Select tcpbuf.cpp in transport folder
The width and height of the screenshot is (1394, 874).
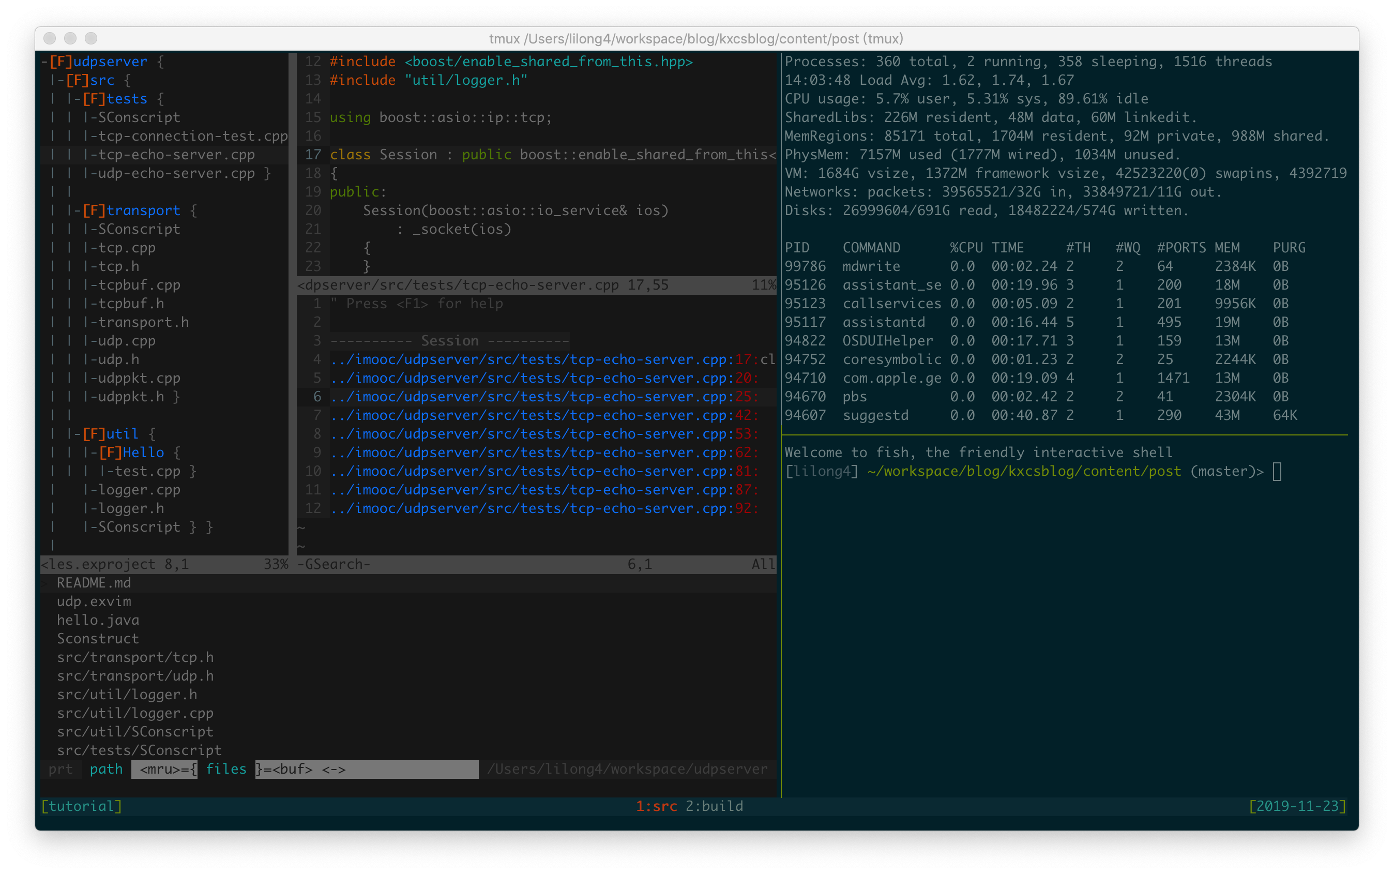[139, 285]
